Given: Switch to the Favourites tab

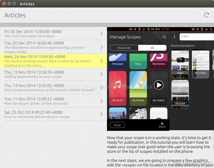Looking at the screenshot, I should point(124,48).
